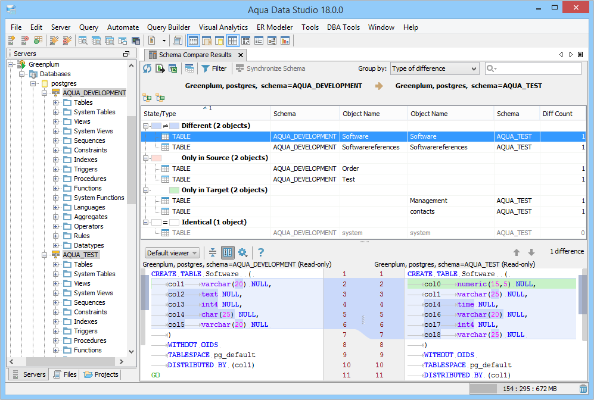Switch to the Projects tab
The height and width of the screenshot is (400, 594).
click(x=101, y=374)
